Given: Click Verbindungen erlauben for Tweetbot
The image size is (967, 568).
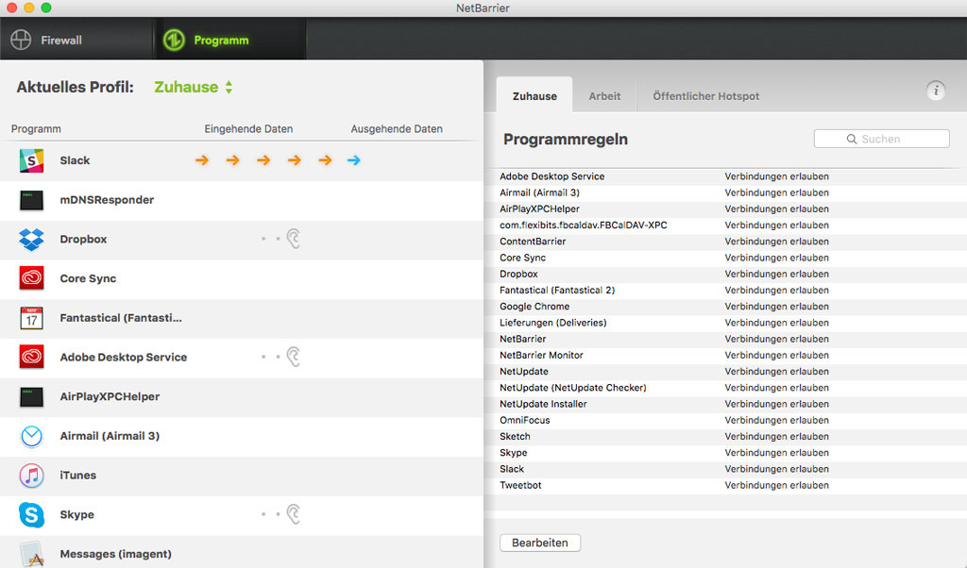Looking at the screenshot, I should point(776,486).
